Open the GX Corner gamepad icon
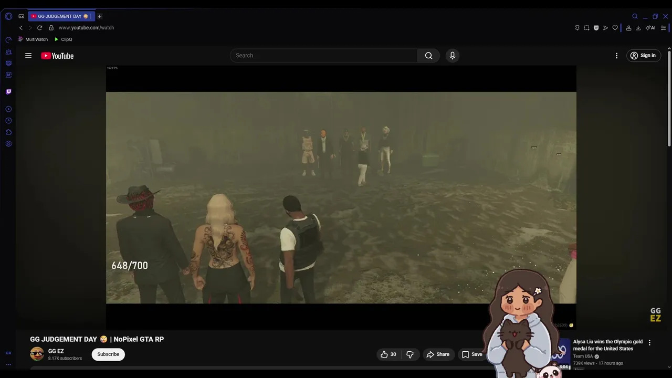 (22, 16)
